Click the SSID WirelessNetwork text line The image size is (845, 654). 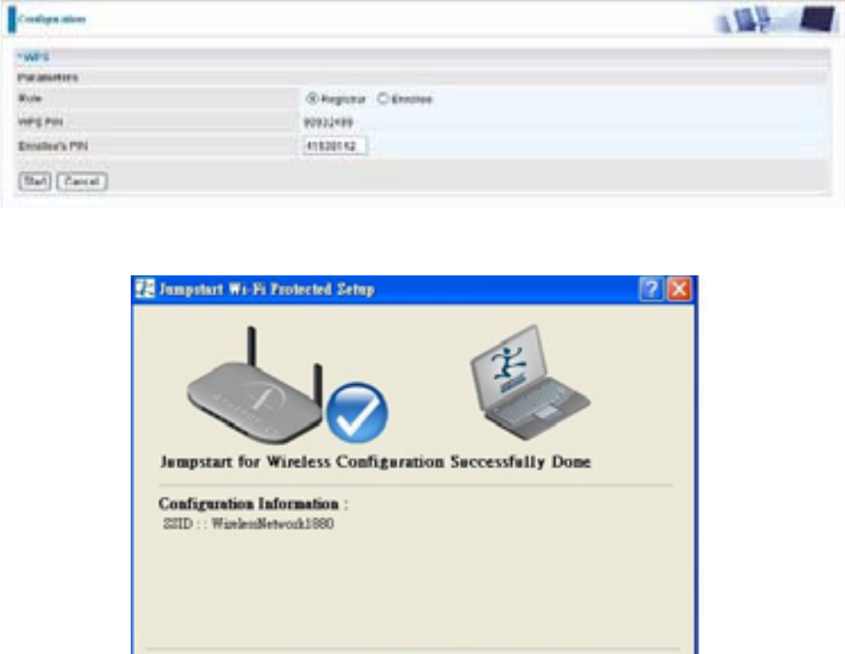249,524
